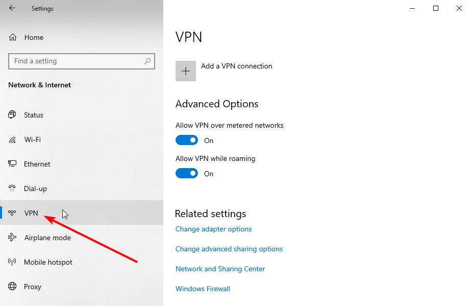Click the Mobile hotspot icon

tap(13, 262)
